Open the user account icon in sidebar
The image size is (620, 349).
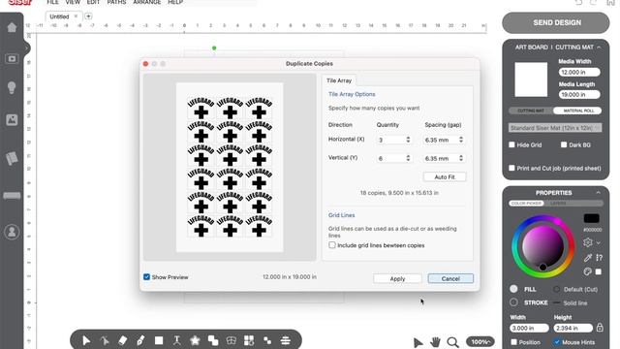[12, 232]
